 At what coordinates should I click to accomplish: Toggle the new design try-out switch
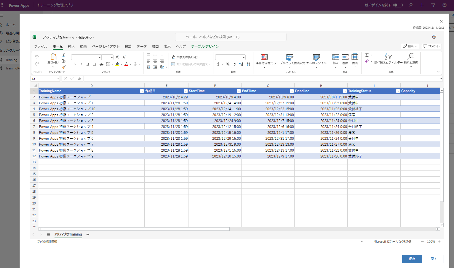click(x=398, y=5)
